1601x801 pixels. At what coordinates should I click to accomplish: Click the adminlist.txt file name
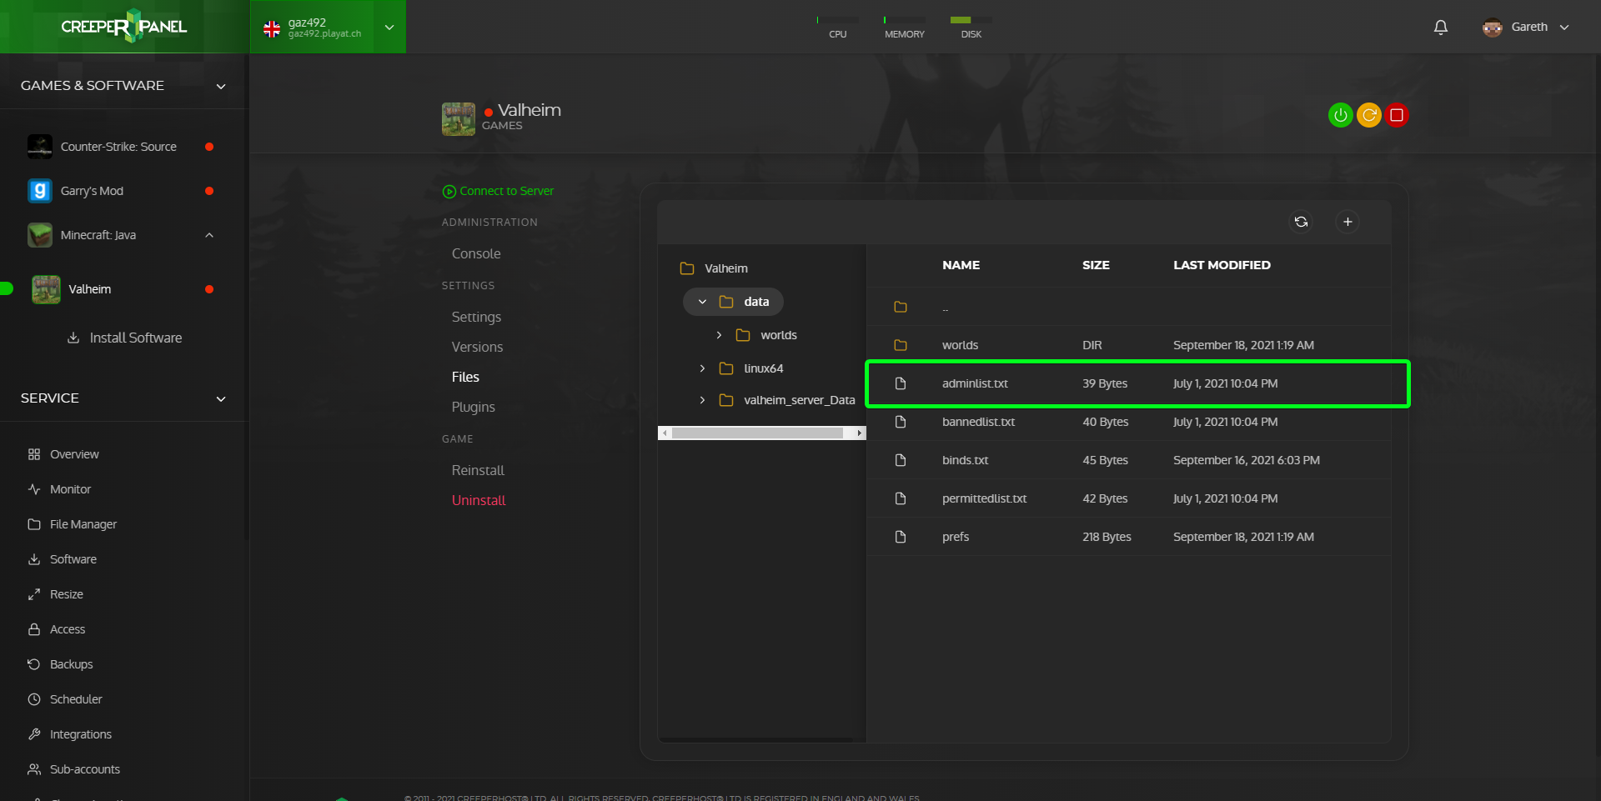click(x=975, y=383)
